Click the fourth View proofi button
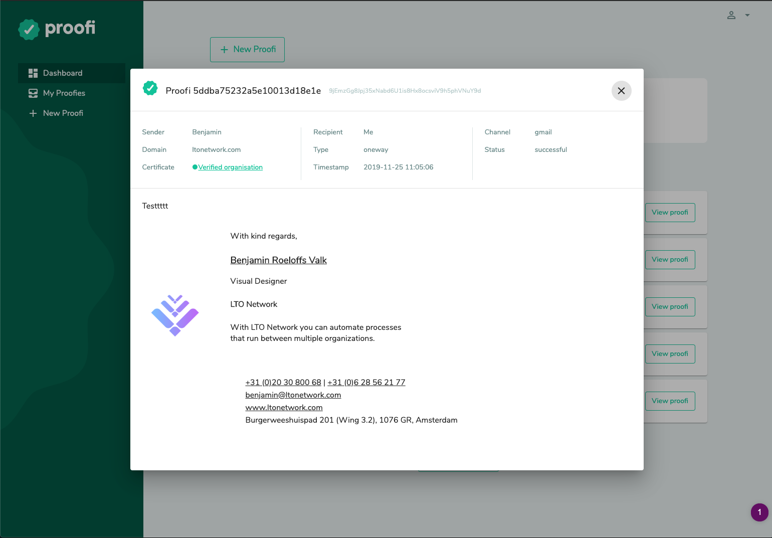Viewport: 772px width, 538px height. 670,354
